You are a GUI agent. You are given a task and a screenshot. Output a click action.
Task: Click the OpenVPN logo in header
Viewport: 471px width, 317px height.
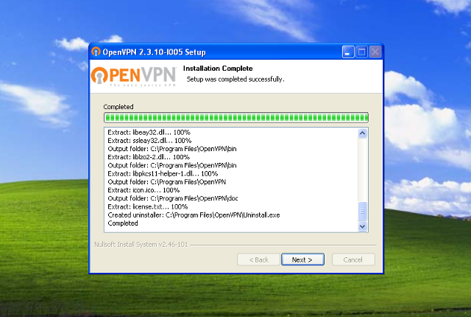pos(132,76)
